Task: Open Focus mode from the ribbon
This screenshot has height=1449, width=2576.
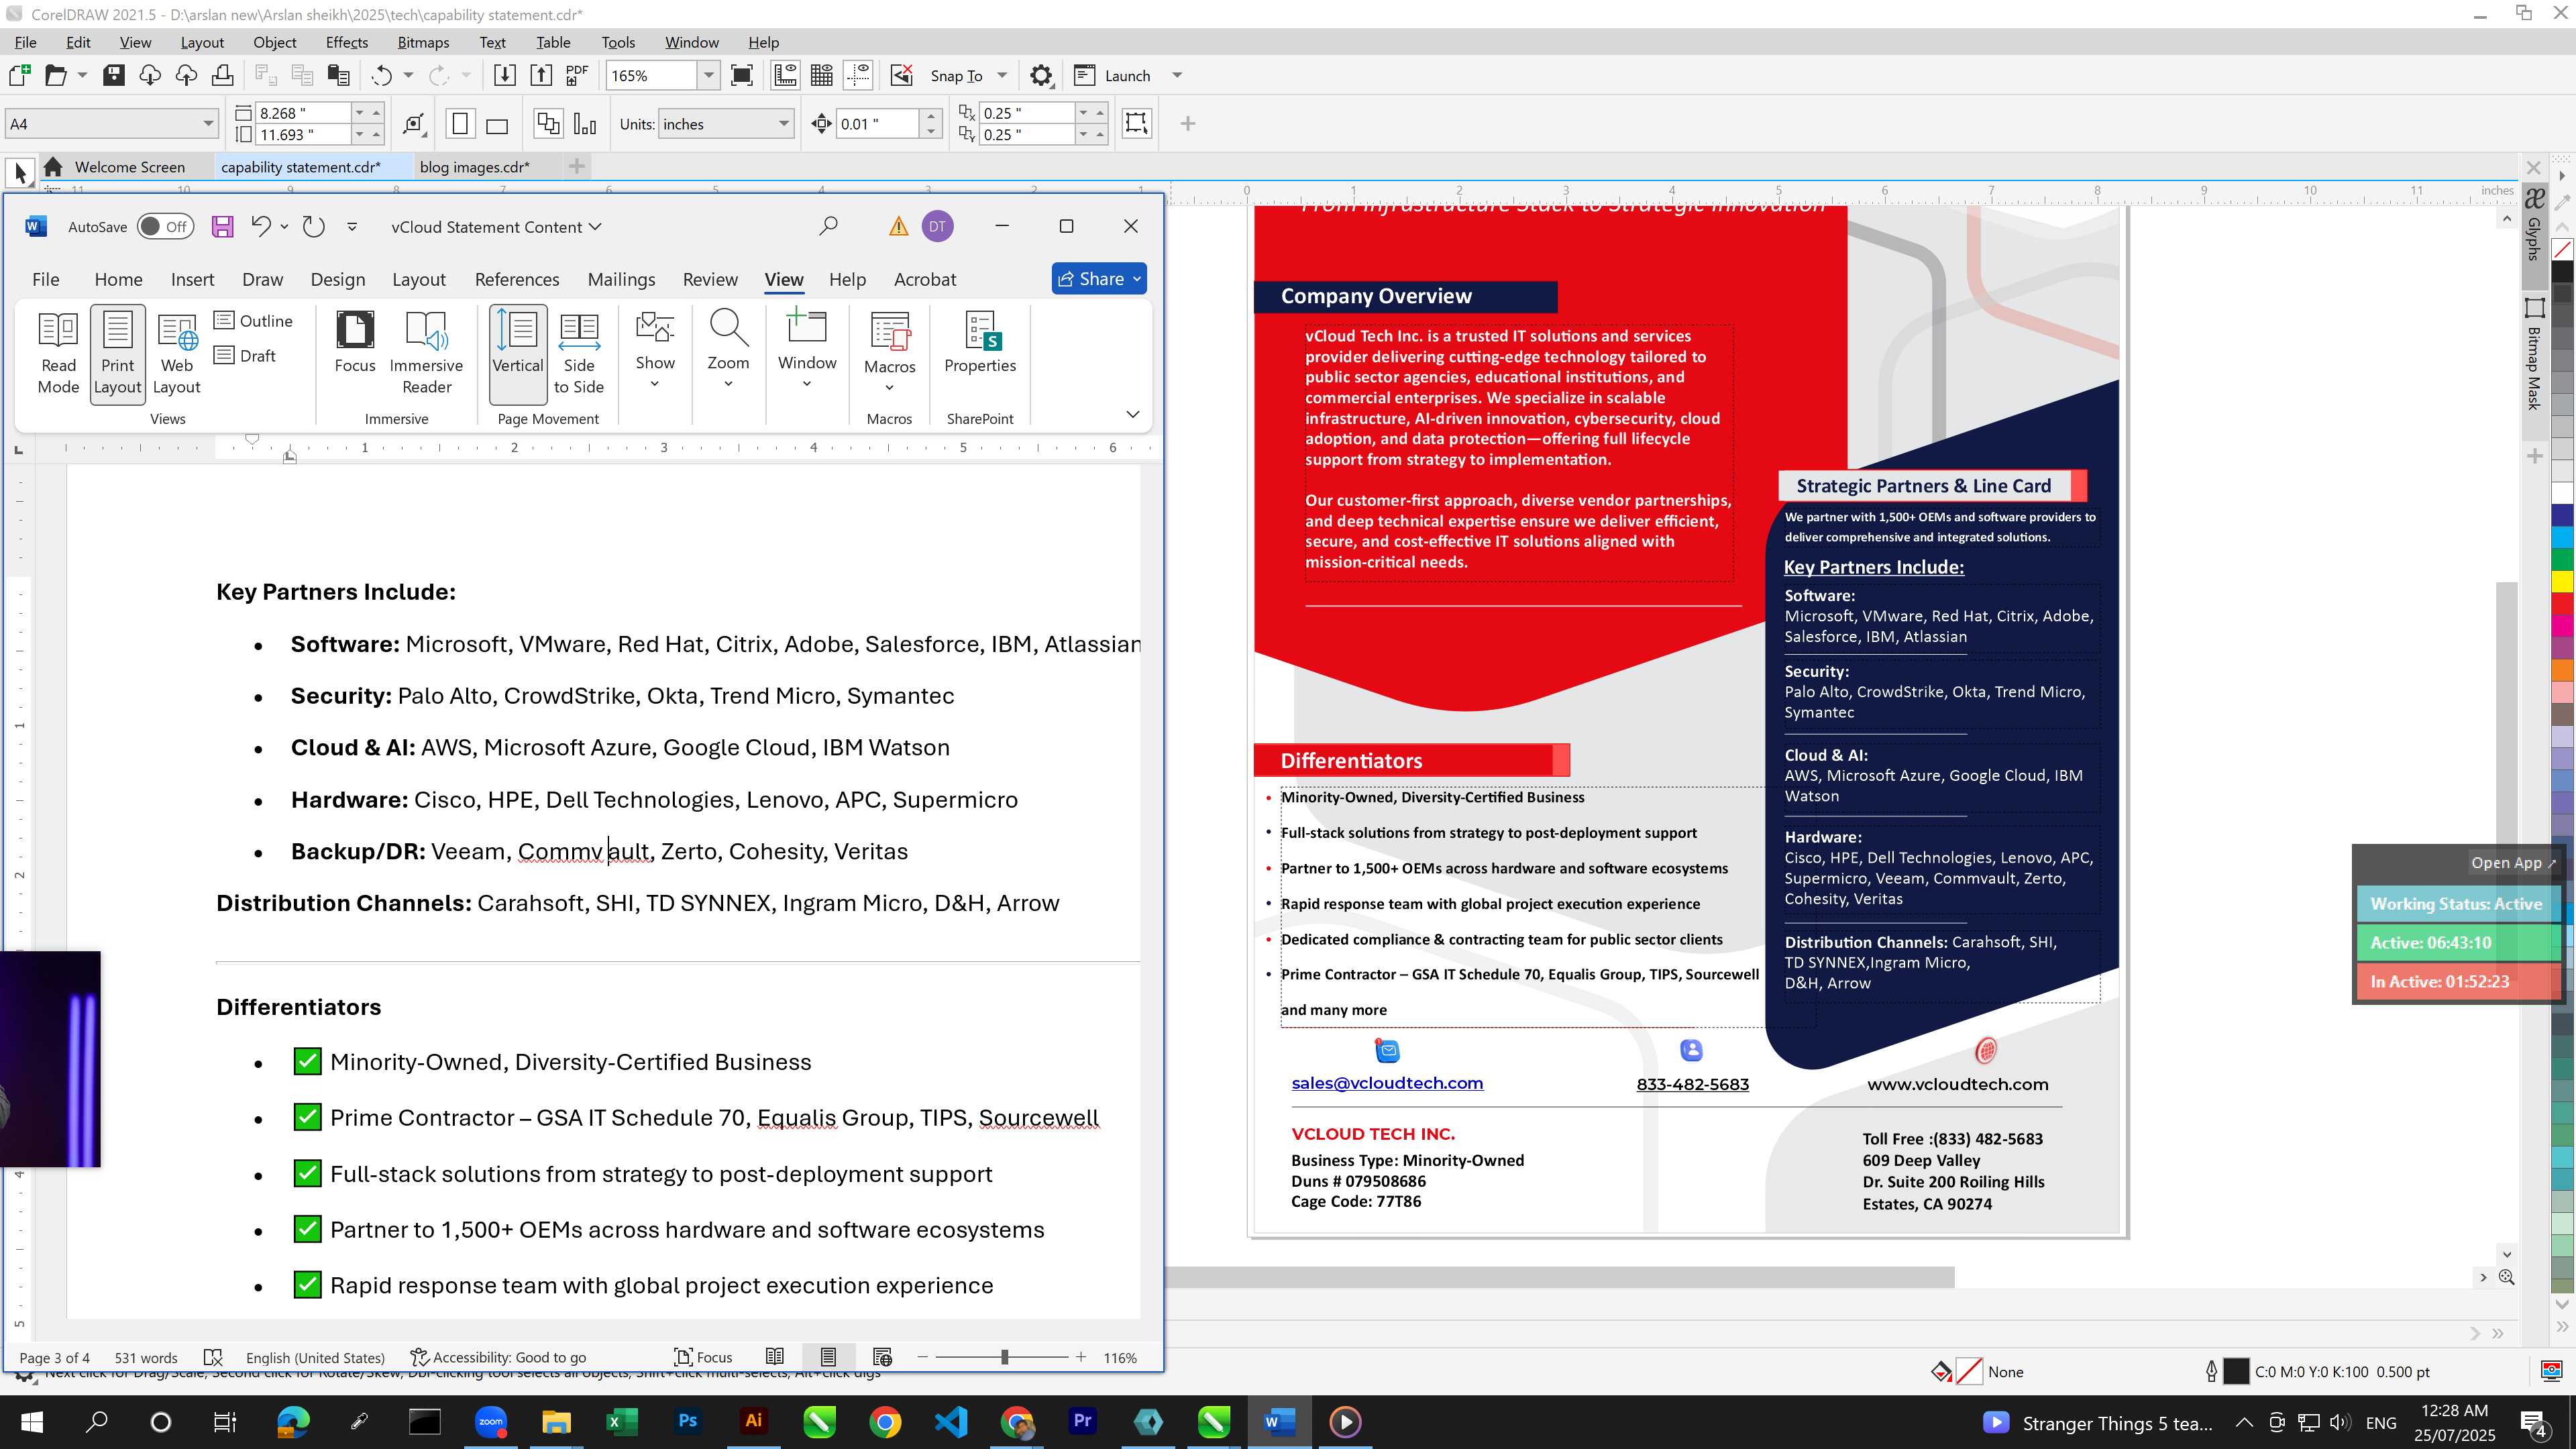Action: [x=355, y=343]
